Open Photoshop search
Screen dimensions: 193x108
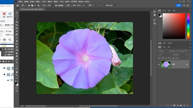[184, 5]
